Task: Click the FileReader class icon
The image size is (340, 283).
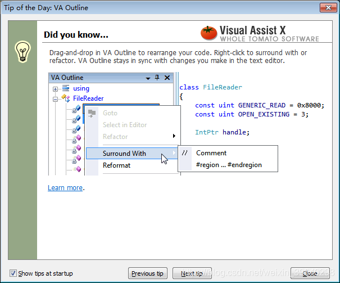Action: [x=66, y=98]
